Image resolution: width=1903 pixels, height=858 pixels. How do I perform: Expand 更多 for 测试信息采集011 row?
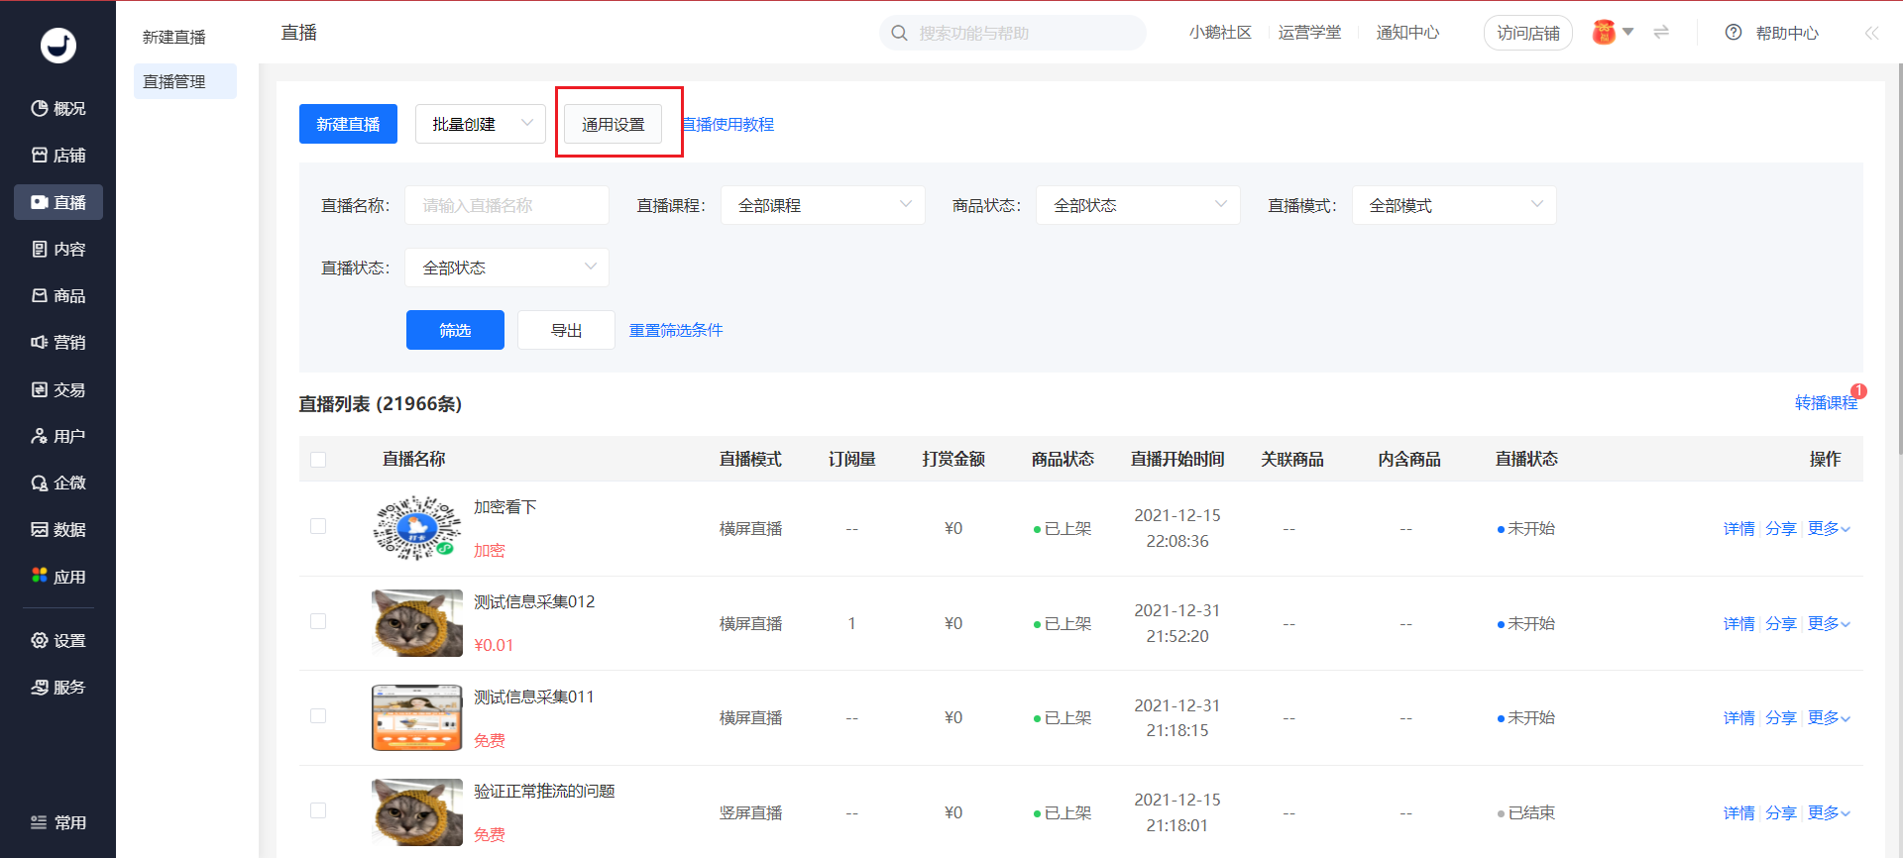(1829, 717)
